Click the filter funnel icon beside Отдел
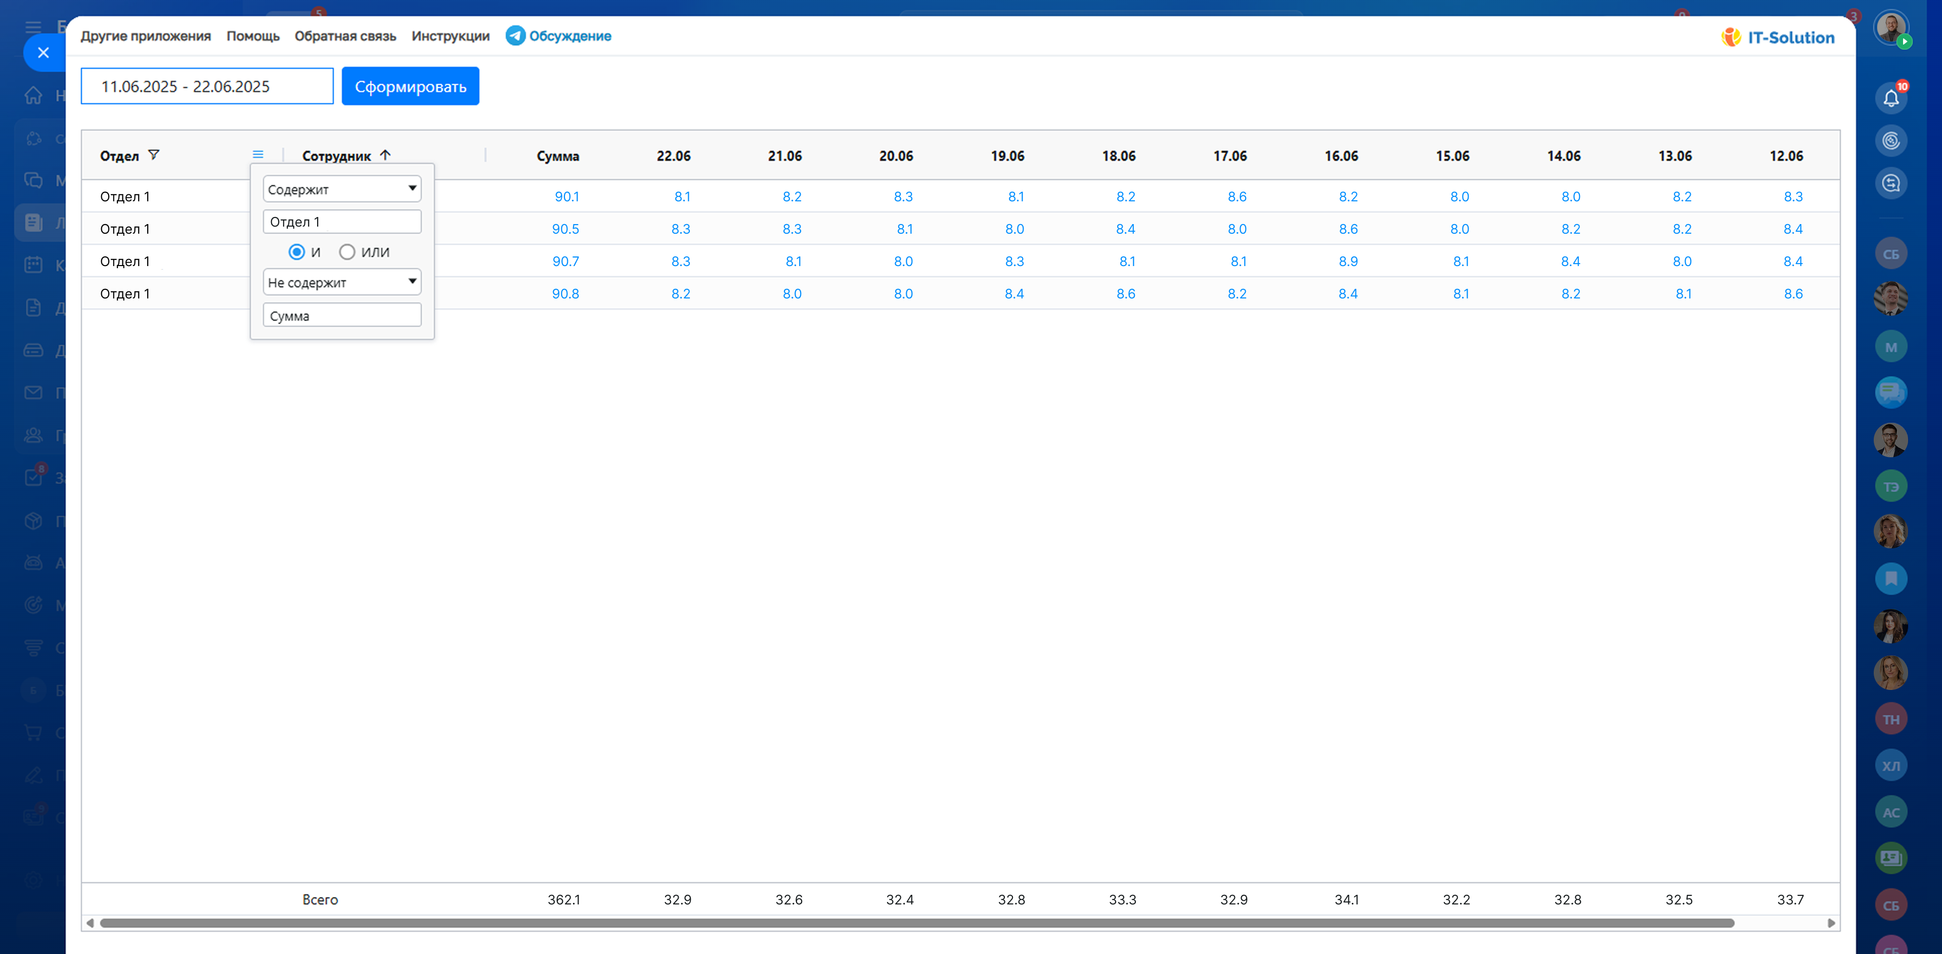Image resolution: width=1942 pixels, height=954 pixels. point(154,155)
